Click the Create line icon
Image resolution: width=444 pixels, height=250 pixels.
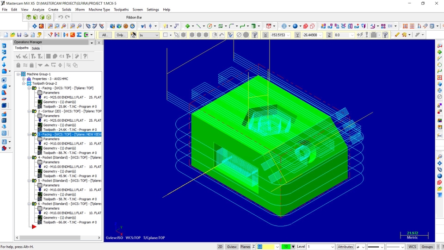[x=198, y=26]
